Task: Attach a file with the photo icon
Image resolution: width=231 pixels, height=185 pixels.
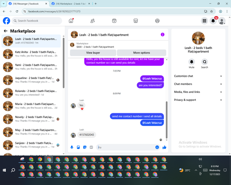Action: click(x=78, y=147)
